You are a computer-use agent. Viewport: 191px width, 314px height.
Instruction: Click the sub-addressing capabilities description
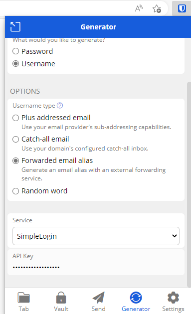tap(96, 127)
